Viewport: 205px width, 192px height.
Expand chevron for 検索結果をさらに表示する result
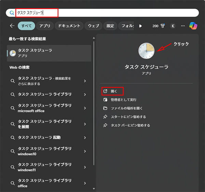[85, 81]
